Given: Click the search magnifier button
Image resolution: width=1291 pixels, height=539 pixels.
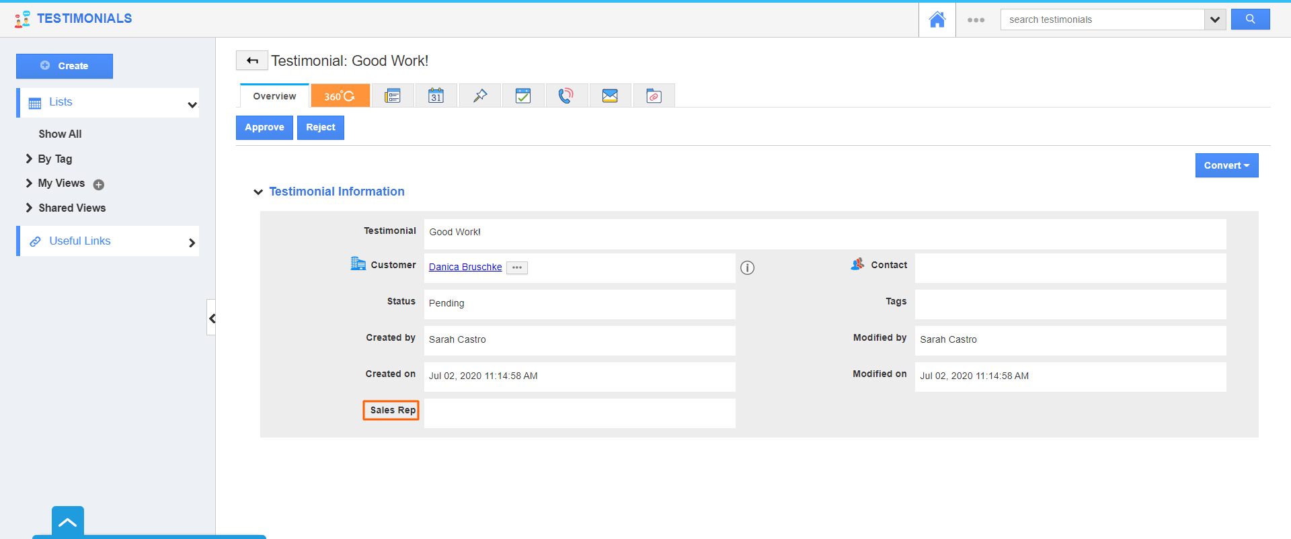Looking at the screenshot, I should 1250,19.
